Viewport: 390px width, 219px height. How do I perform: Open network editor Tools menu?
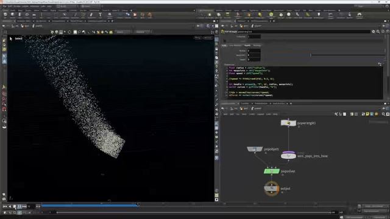coord(252,114)
